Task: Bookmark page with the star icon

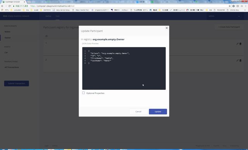Action: pyautogui.click(x=229, y=6)
